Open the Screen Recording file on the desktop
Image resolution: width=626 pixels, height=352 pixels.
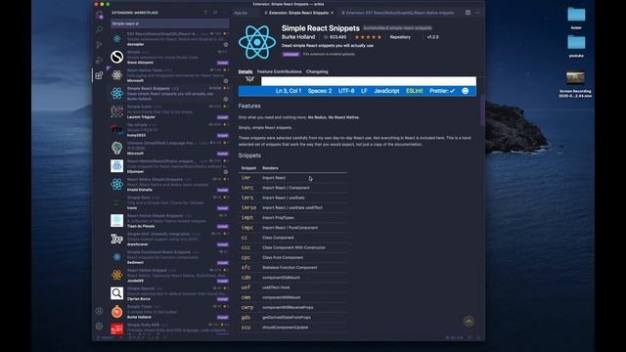[575, 78]
